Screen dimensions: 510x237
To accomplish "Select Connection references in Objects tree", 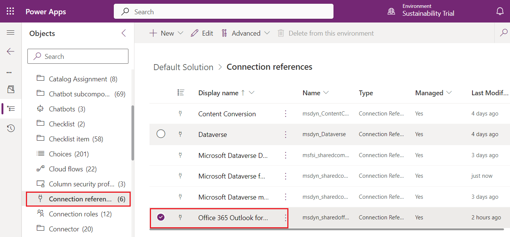I will point(78,199).
